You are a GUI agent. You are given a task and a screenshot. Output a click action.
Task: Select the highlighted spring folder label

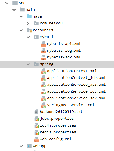[x=47, y=64]
